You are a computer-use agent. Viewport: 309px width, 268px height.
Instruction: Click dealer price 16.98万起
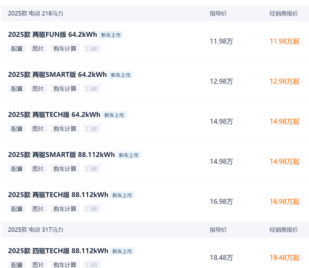pyautogui.click(x=284, y=202)
